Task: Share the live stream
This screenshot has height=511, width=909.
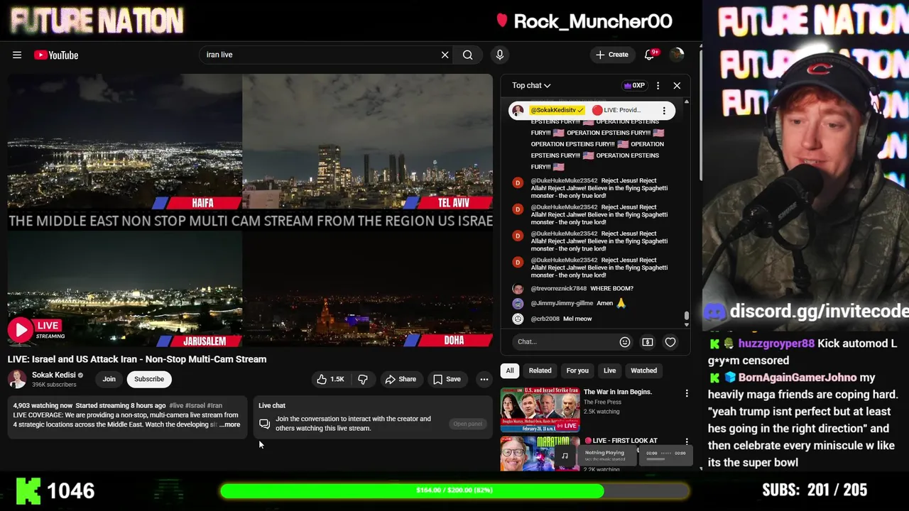Action: 401,379
